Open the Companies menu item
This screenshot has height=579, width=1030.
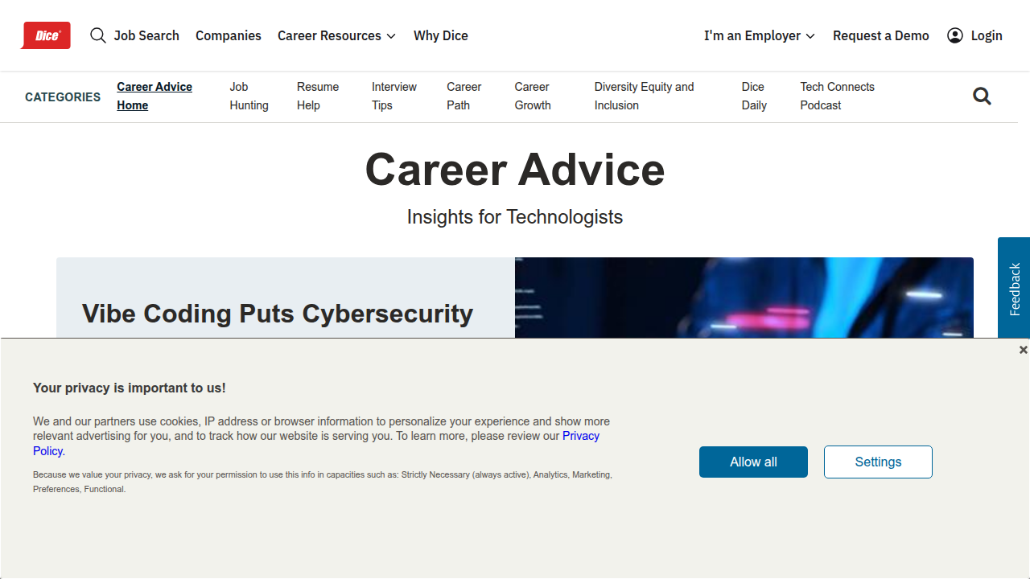(229, 35)
